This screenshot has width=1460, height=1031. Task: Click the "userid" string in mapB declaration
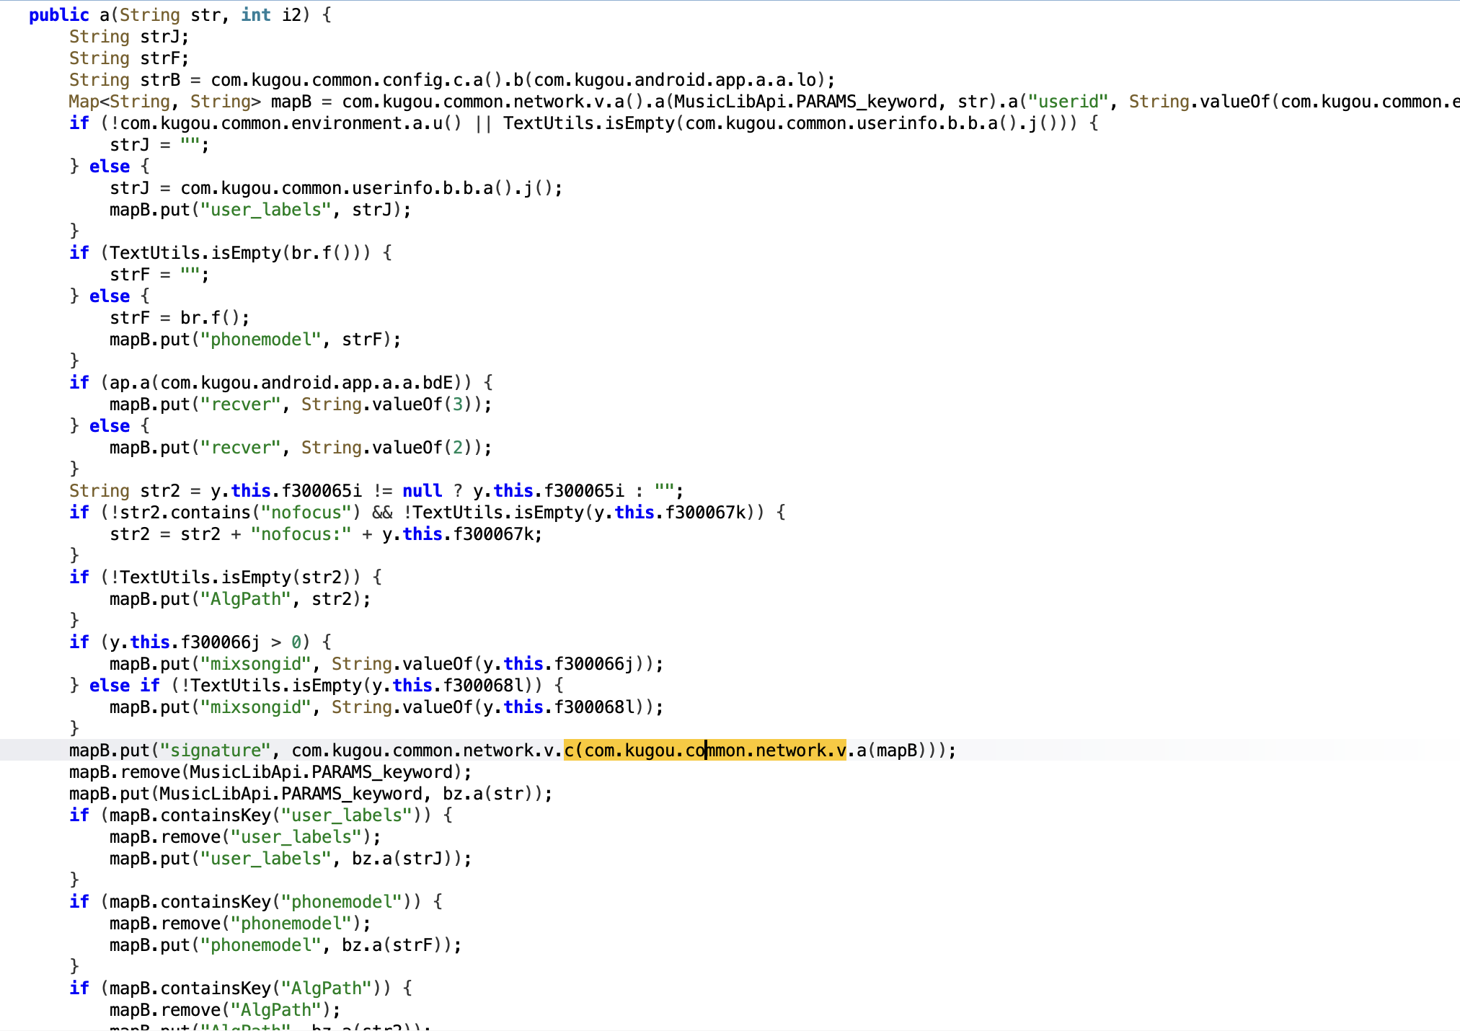[1068, 102]
